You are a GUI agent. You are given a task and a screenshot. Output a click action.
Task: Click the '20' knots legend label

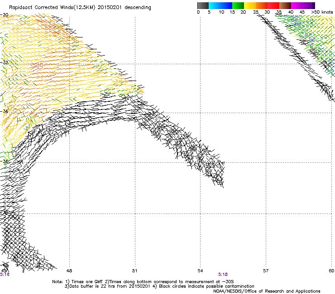(x=243, y=12)
